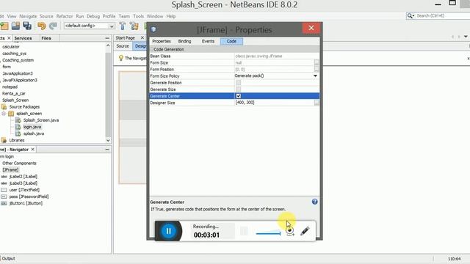Open the Help menu
Image resolution: width=470 pixels, height=264 pixels.
tap(171, 16)
